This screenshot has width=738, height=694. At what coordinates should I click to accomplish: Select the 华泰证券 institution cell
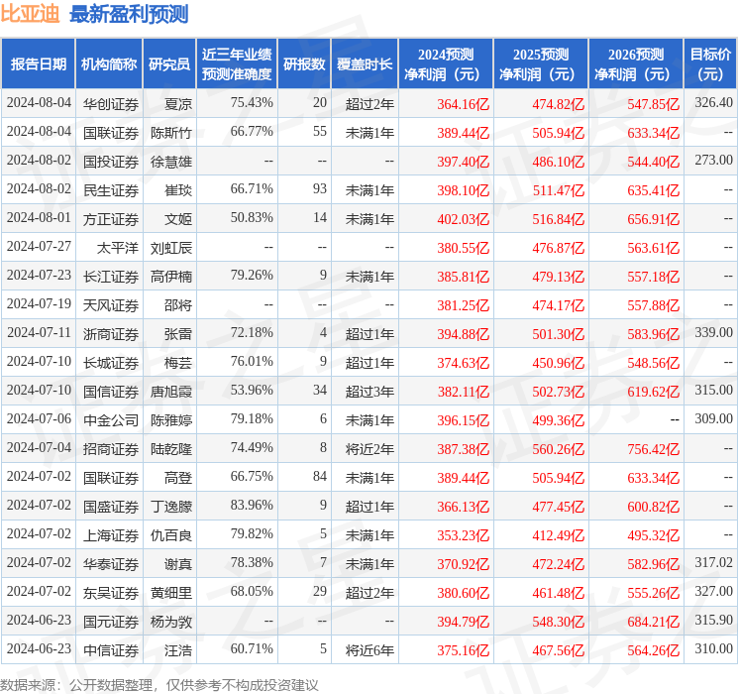[x=111, y=563]
